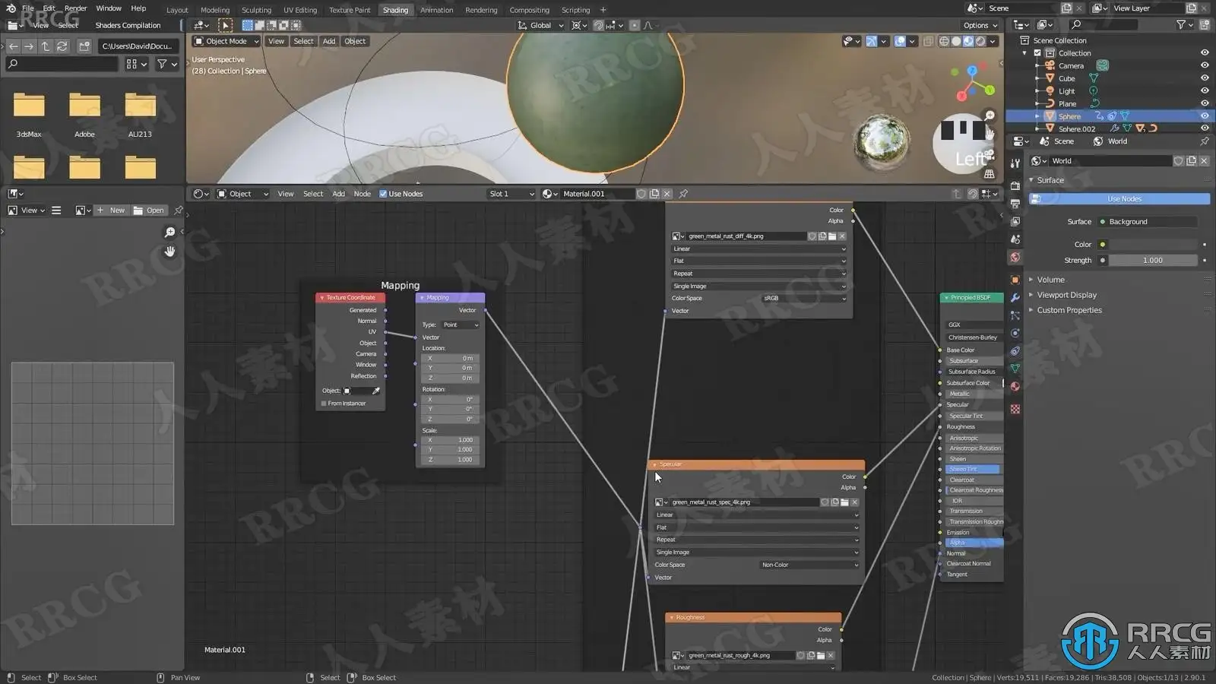Open Mapping node Type Point dropdown
The height and width of the screenshot is (684, 1216).
[461, 325]
